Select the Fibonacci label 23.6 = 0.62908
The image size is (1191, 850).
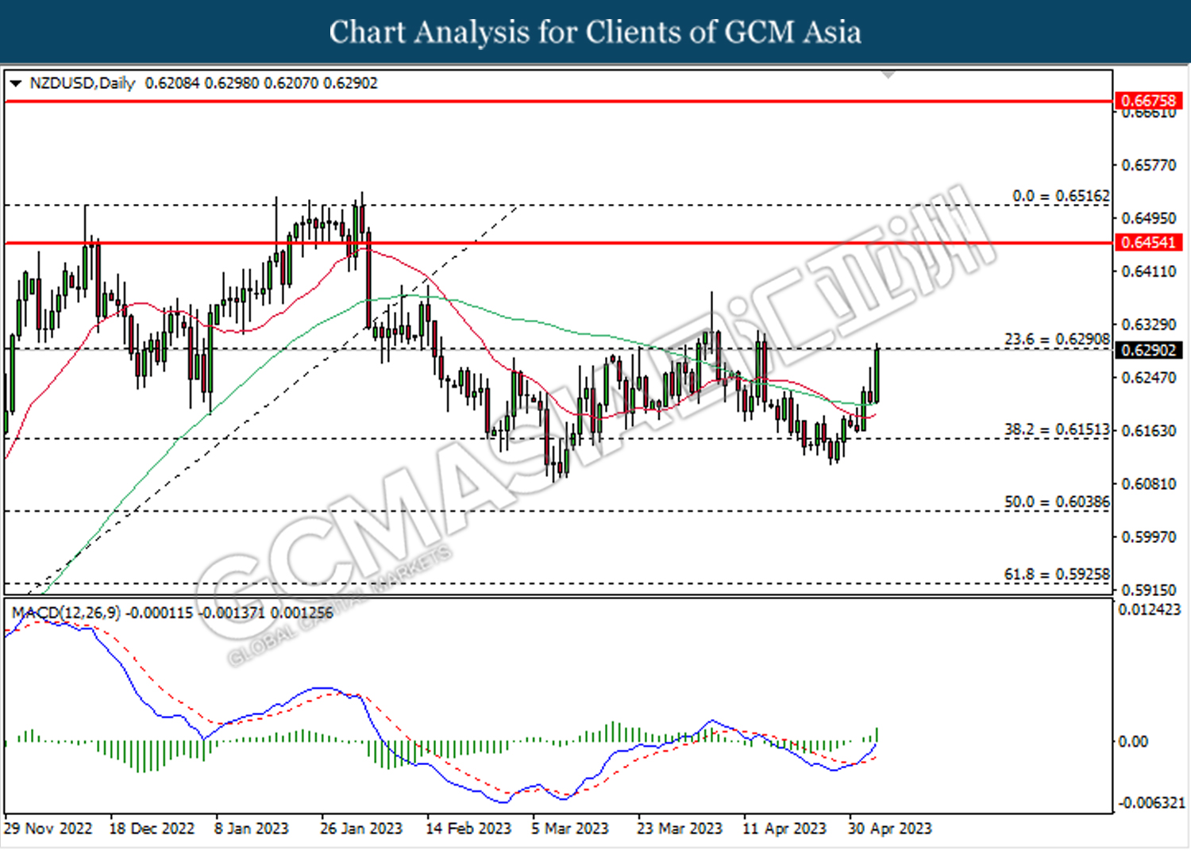(x=1057, y=339)
